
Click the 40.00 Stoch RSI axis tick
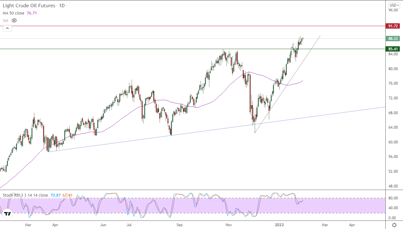(393, 208)
